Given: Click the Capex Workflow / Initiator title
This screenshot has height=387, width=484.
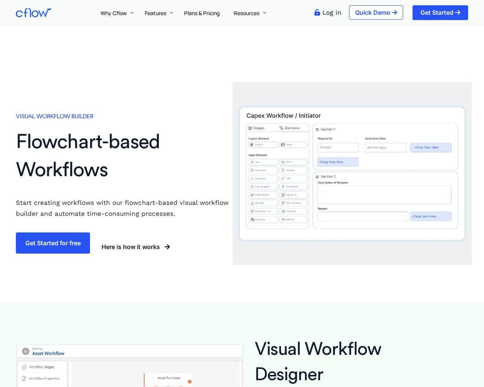Looking at the screenshot, I should 283,116.
